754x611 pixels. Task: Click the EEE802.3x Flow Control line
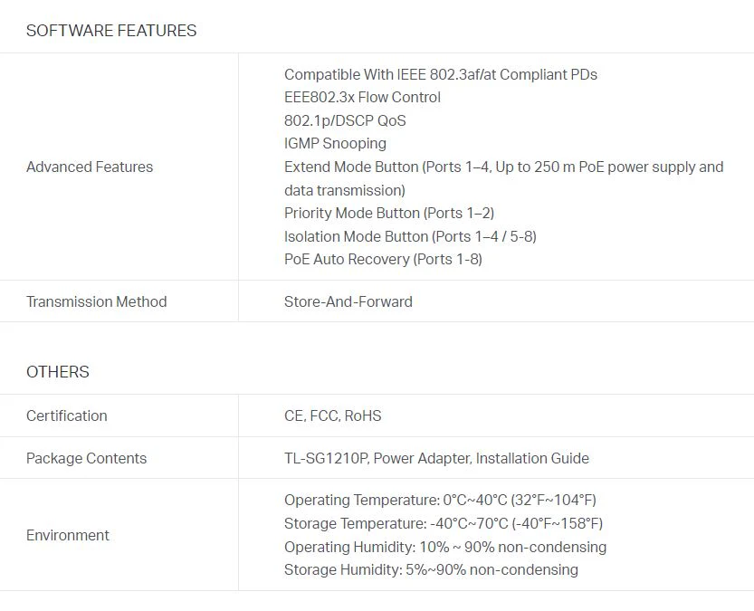pos(362,97)
